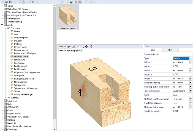Switch to the Help picture tab
This screenshot has width=193, height=131.
pyautogui.click(x=77, y=51)
